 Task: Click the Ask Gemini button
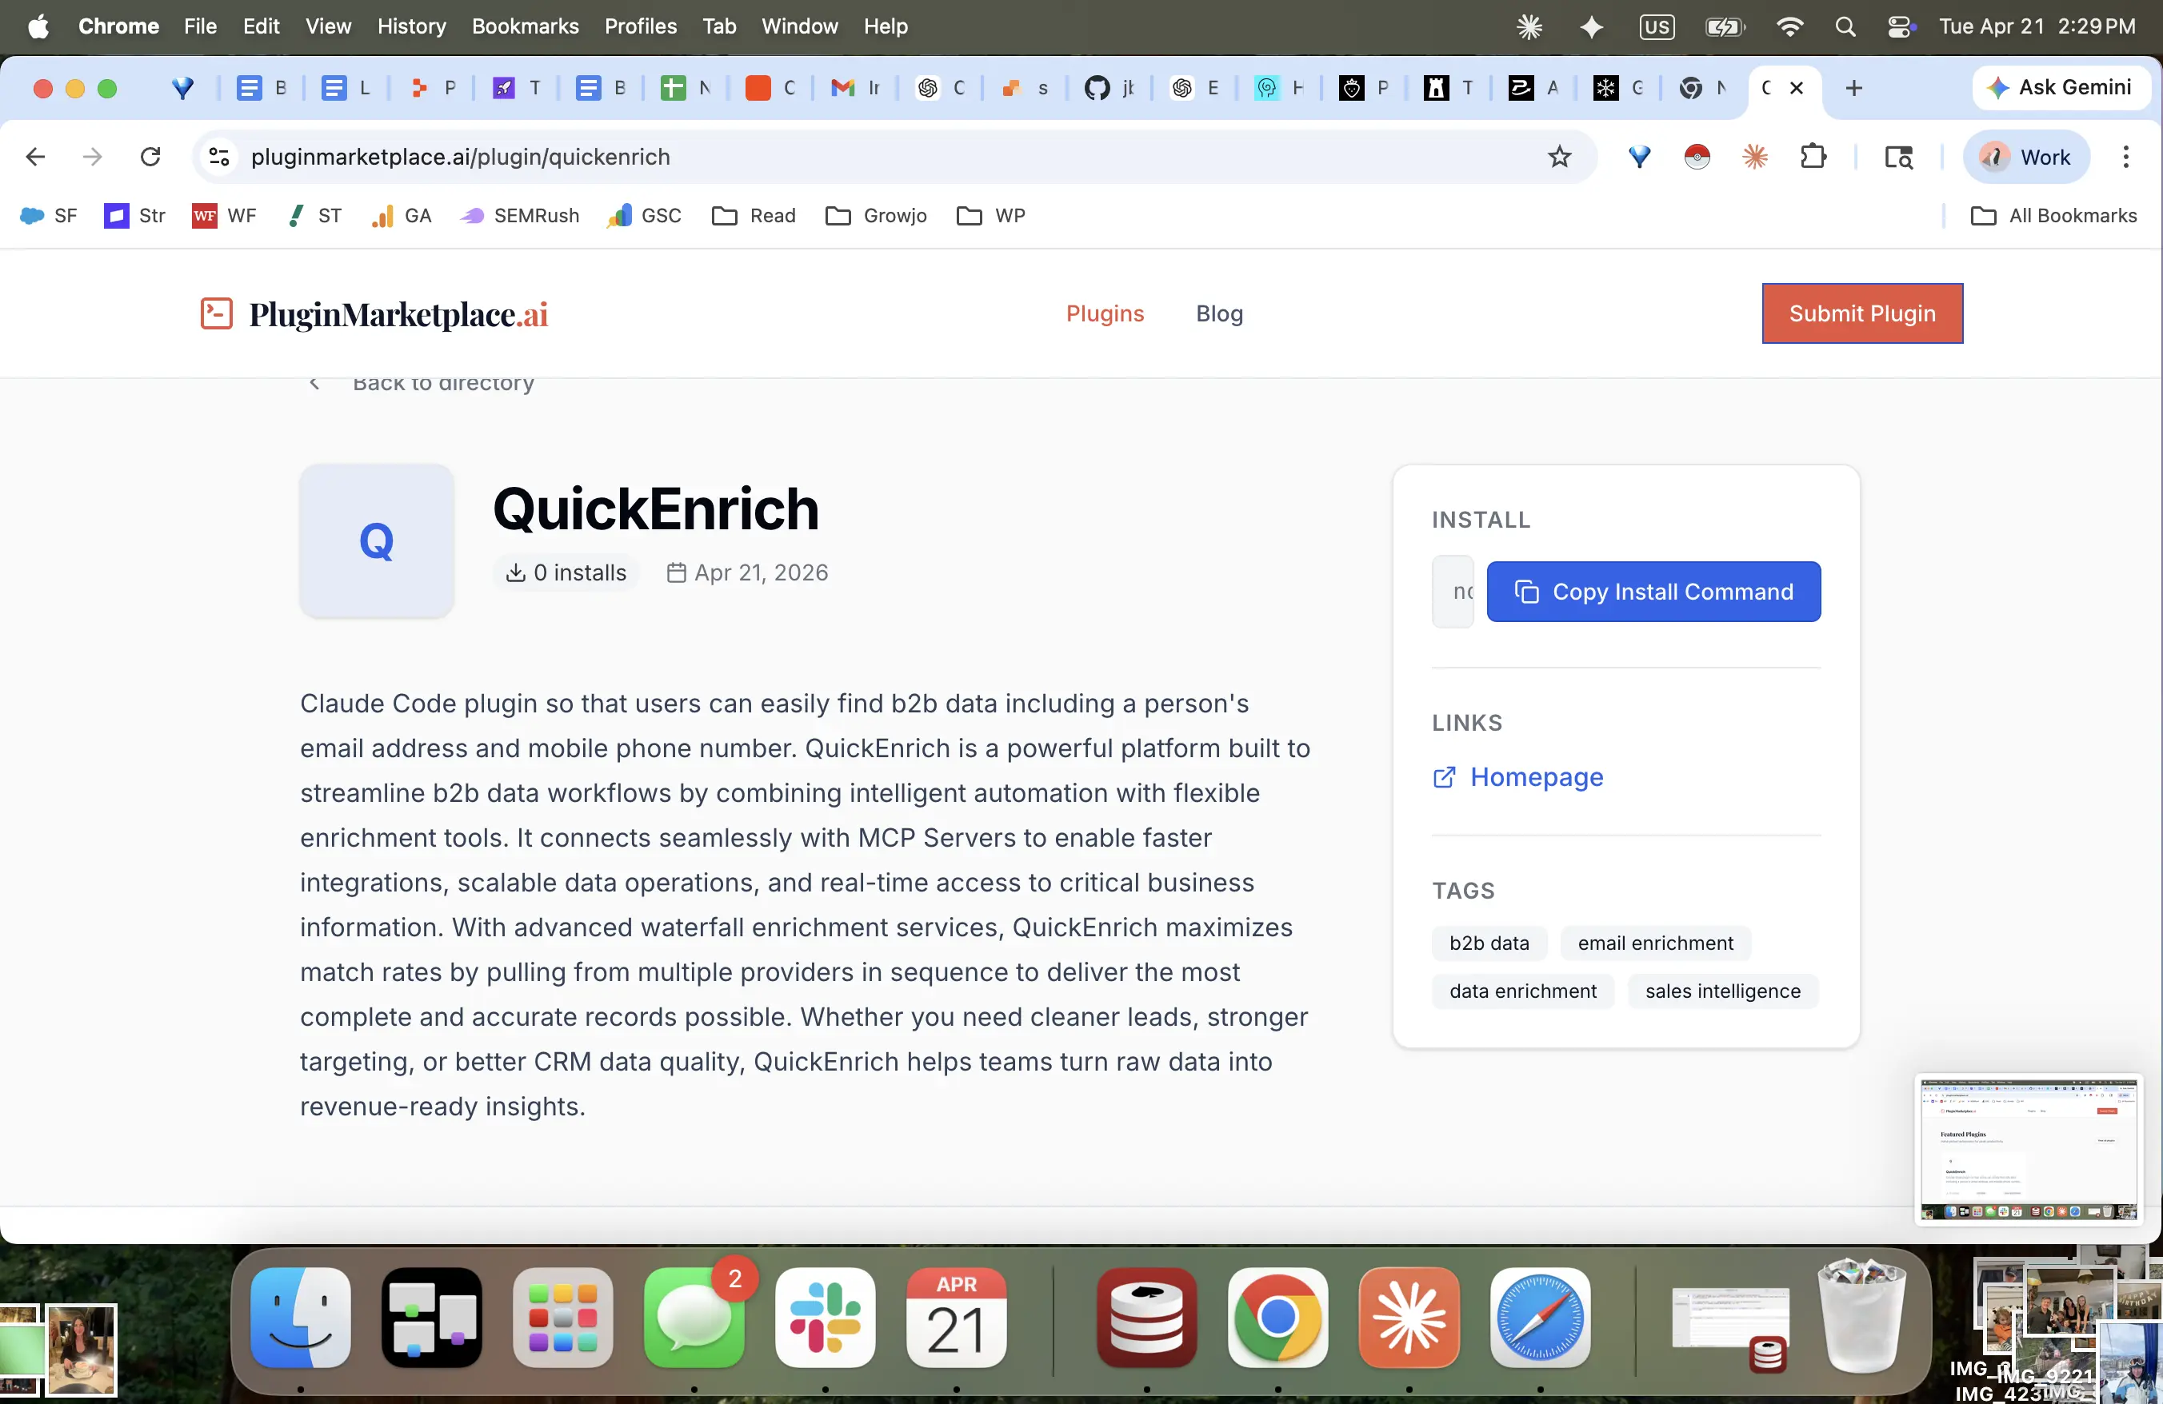tap(2061, 88)
